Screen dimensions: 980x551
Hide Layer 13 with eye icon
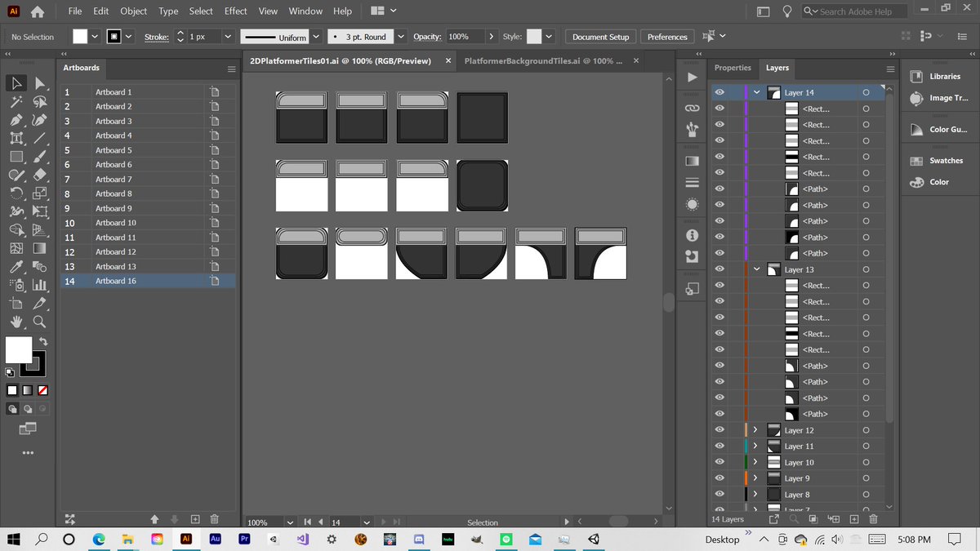point(719,269)
